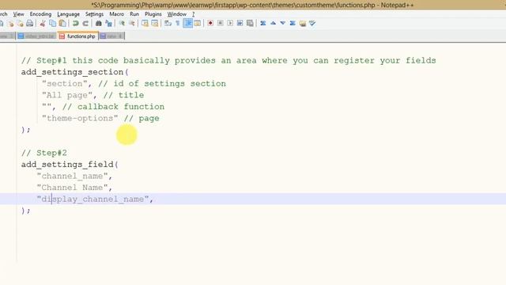Start macro recording with the red dot
The height and width of the screenshot is (285, 506).
tap(210, 23)
